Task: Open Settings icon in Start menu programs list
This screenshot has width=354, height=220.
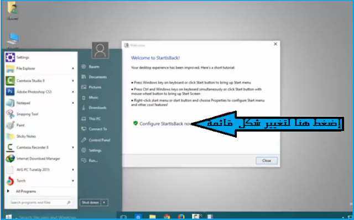Action: tap(11, 57)
